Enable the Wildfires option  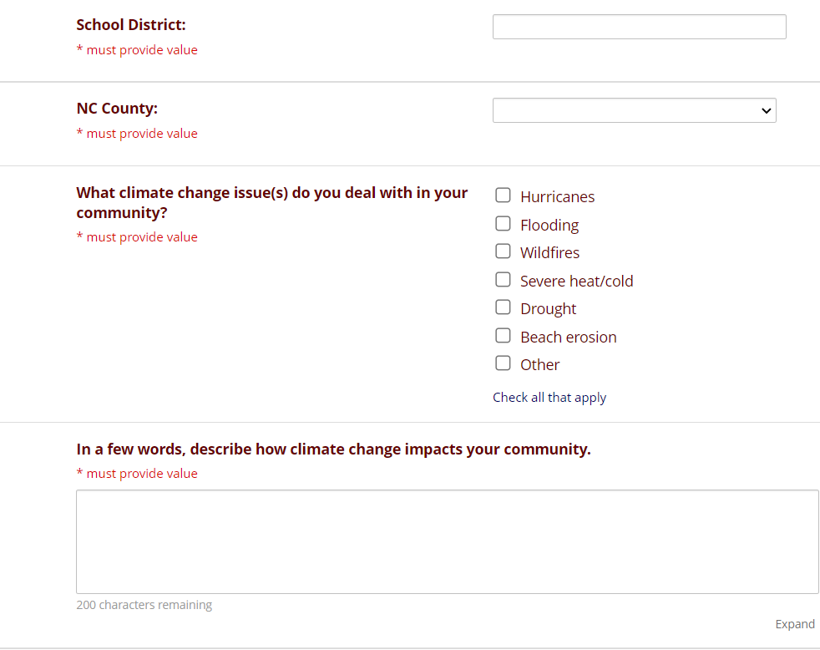503,251
